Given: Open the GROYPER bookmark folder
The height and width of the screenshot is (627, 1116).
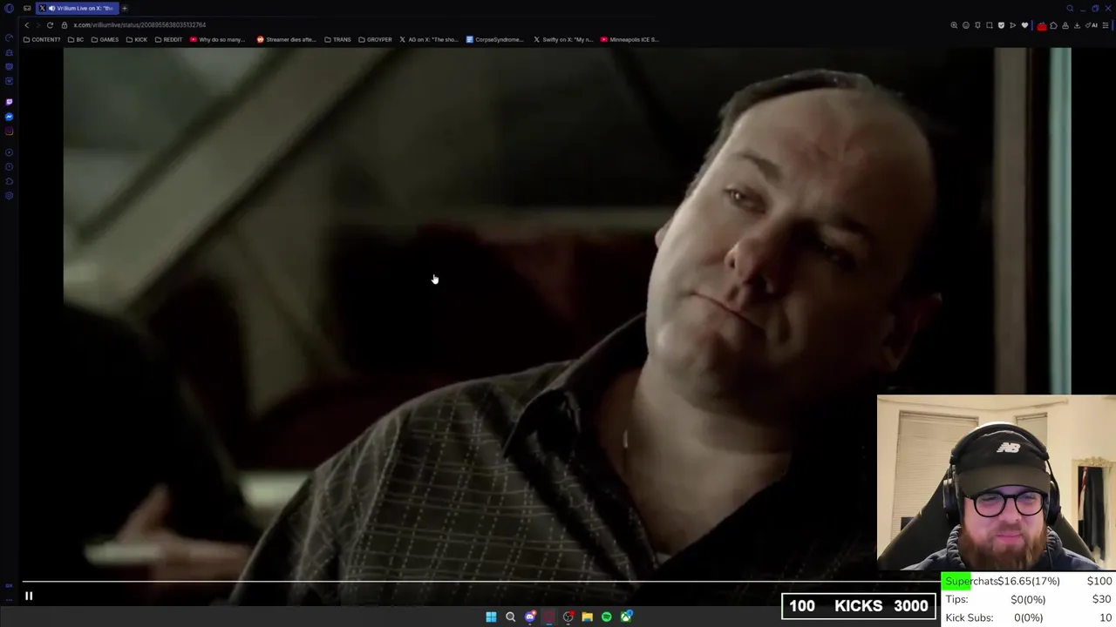Looking at the screenshot, I should click(375, 39).
